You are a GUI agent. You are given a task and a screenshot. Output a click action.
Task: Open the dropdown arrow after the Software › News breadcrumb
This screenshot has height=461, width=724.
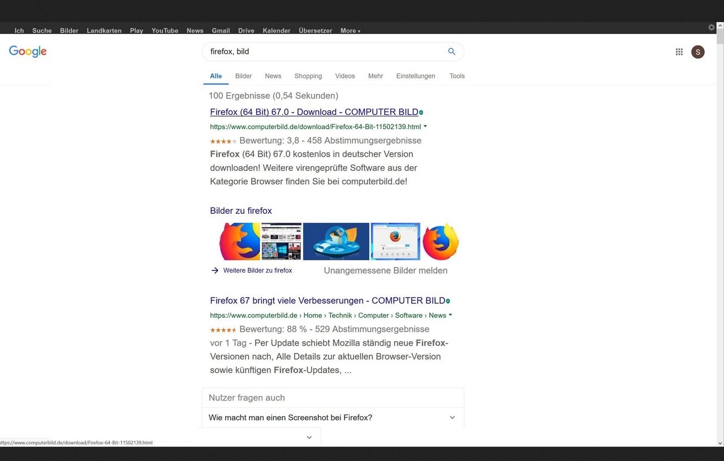[451, 315]
